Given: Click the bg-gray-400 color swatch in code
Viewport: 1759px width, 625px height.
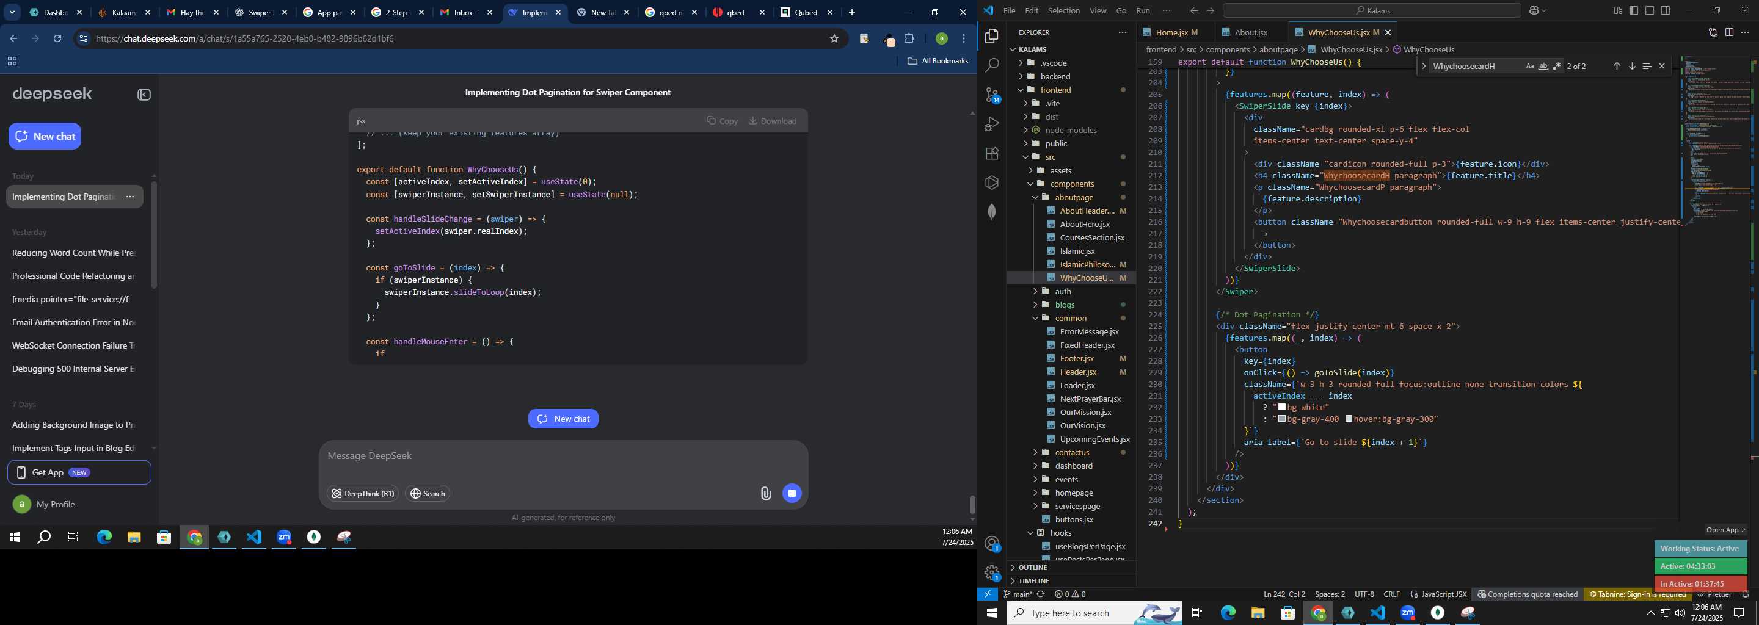Looking at the screenshot, I should (x=1282, y=419).
